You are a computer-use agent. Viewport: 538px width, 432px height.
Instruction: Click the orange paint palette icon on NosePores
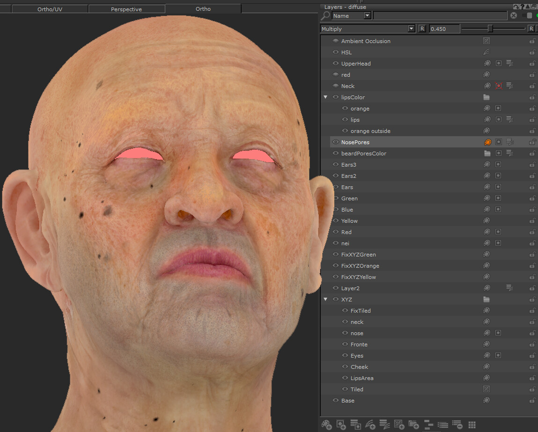point(487,142)
